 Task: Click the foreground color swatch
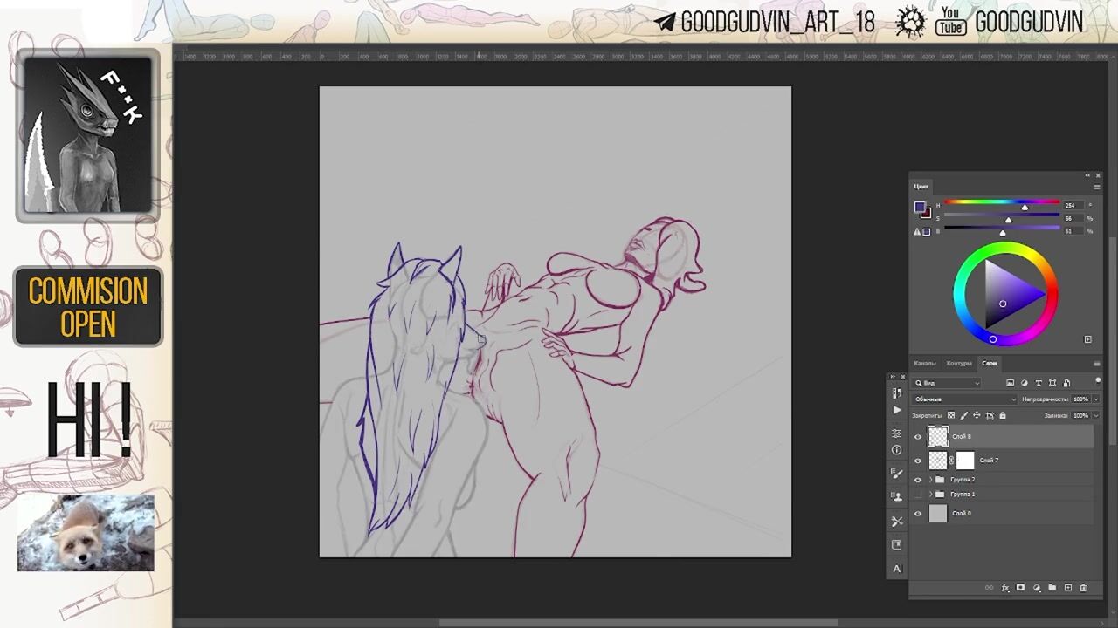point(919,207)
